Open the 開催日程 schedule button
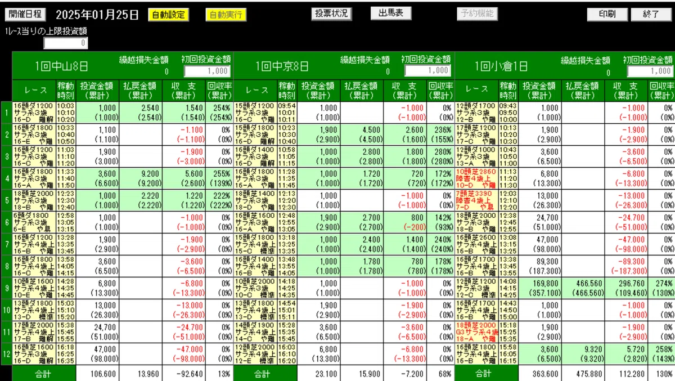The height and width of the screenshot is (381, 675). click(x=24, y=14)
